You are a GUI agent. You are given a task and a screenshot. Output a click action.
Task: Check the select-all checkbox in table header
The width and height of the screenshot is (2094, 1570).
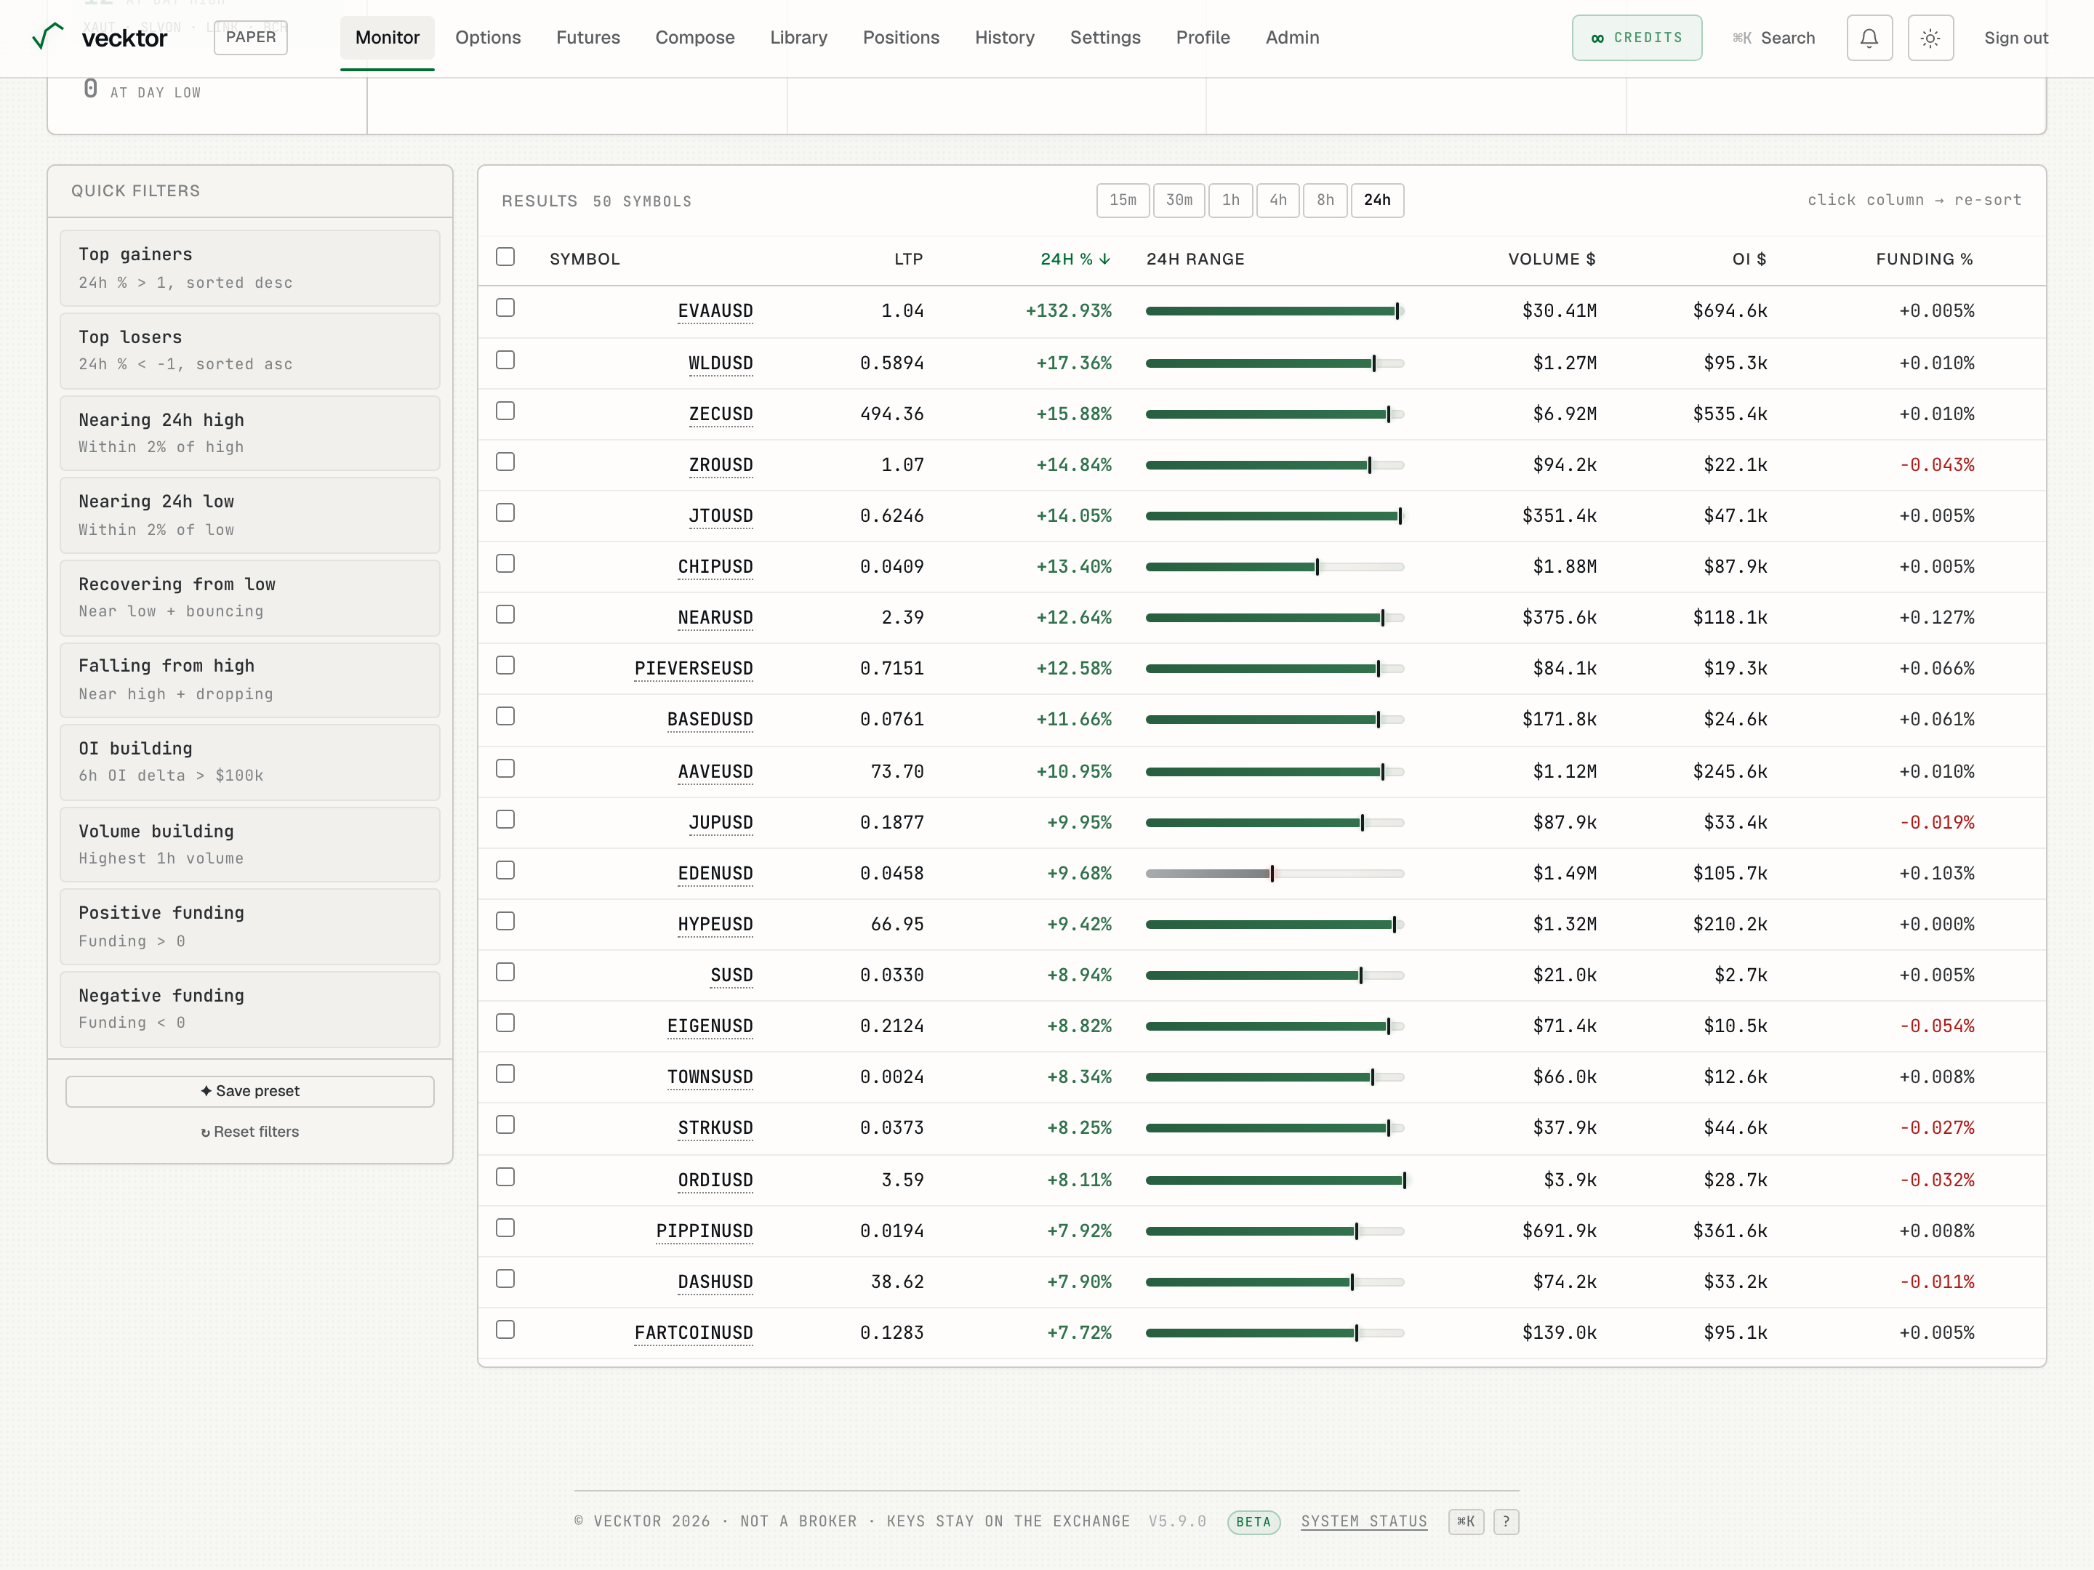pos(505,257)
